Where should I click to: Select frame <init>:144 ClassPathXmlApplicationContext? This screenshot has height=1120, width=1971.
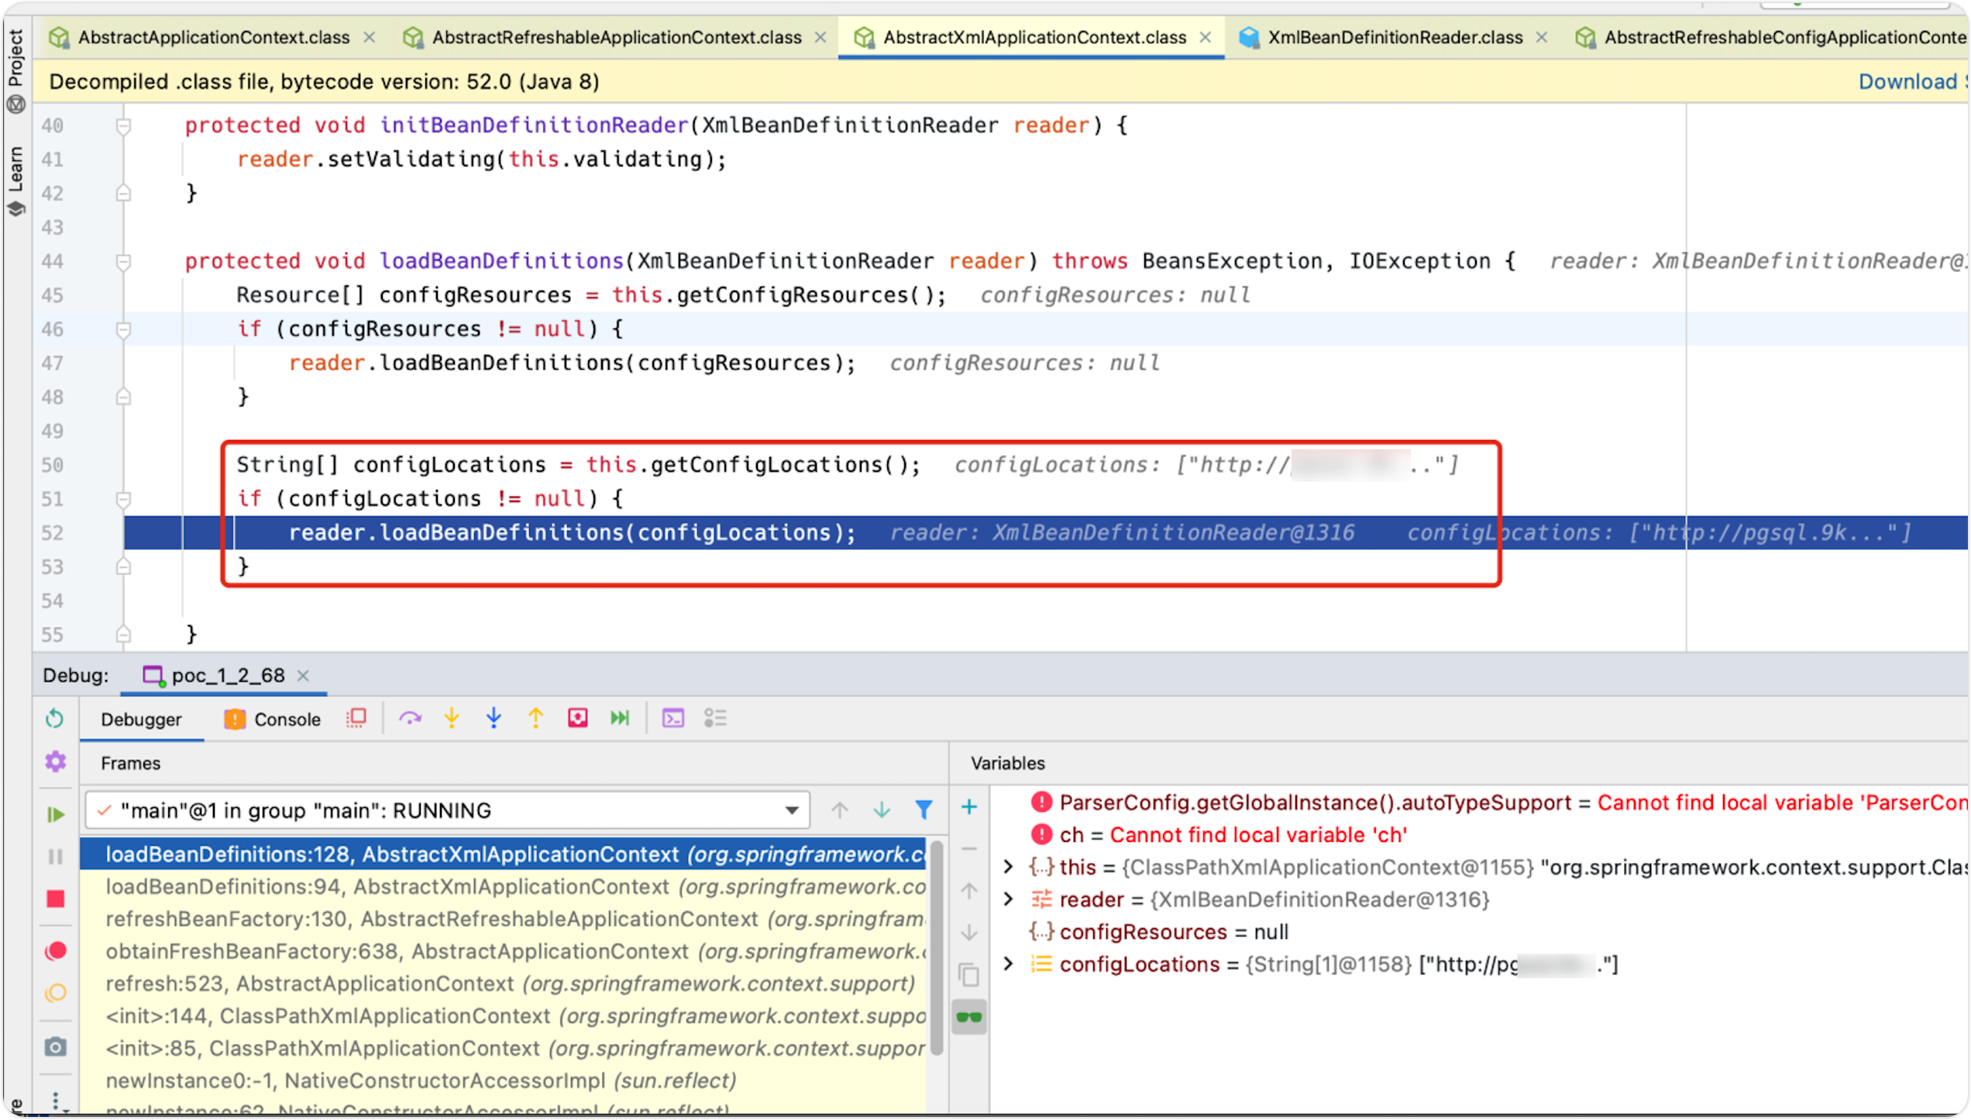504,1017
